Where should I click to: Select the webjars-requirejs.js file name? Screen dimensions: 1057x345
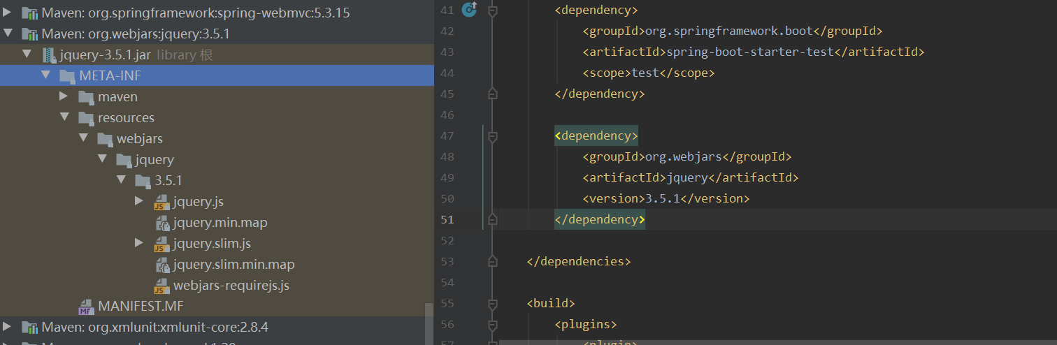coord(231,285)
